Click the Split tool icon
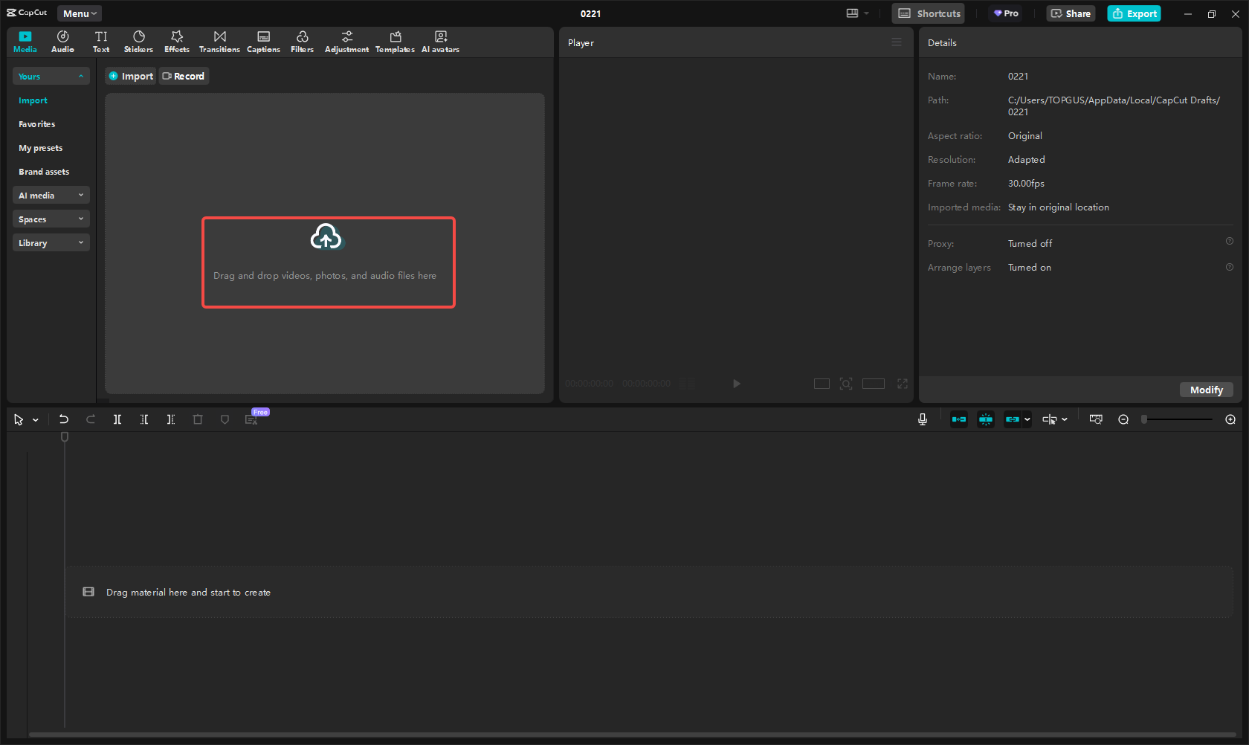The width and height of the screenshot is (1249, 745). 117,419
